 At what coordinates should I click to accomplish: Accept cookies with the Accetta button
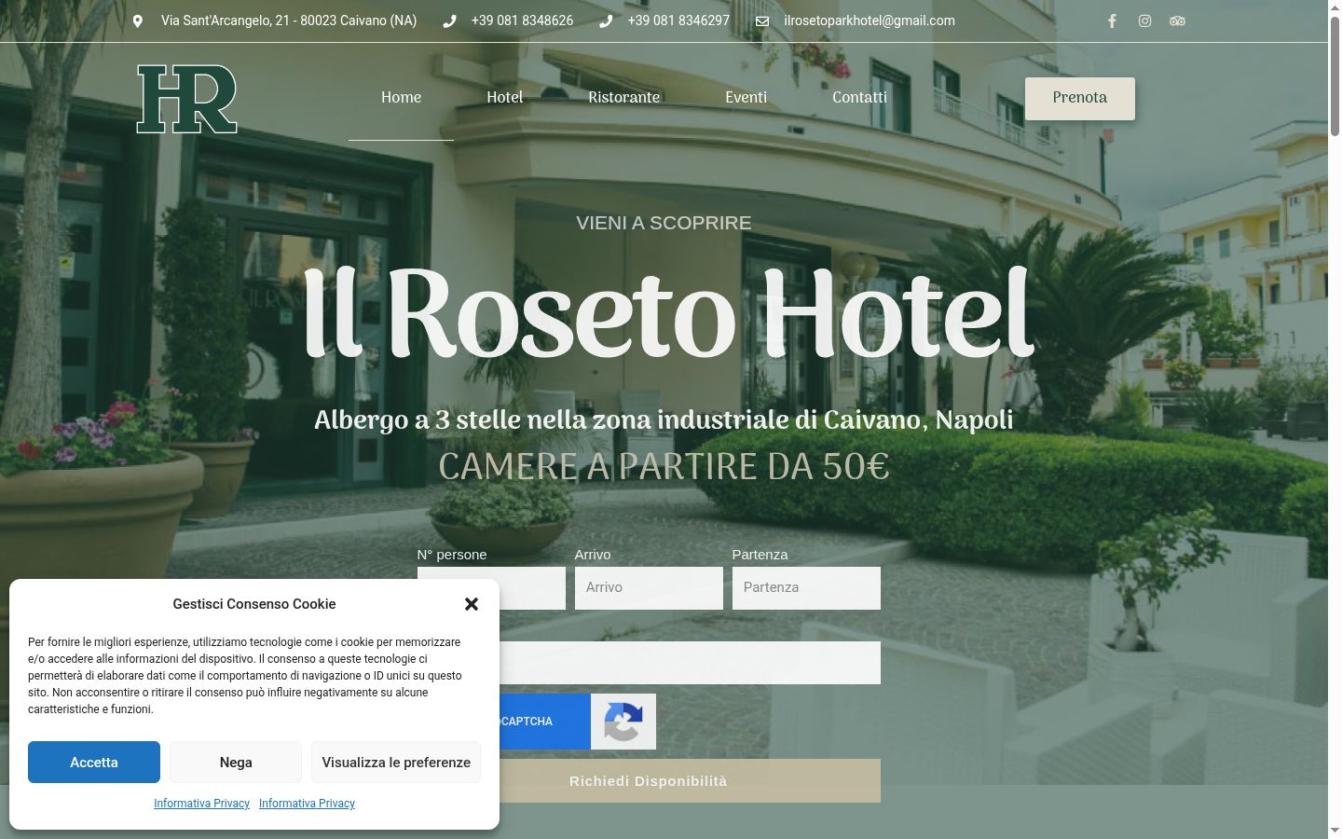coord(94,763)
